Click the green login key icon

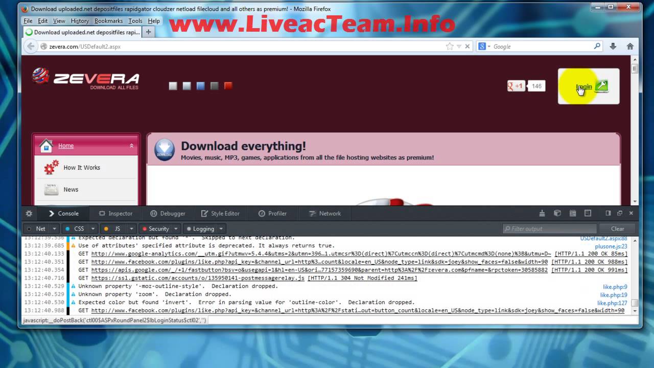coord(601,86)
